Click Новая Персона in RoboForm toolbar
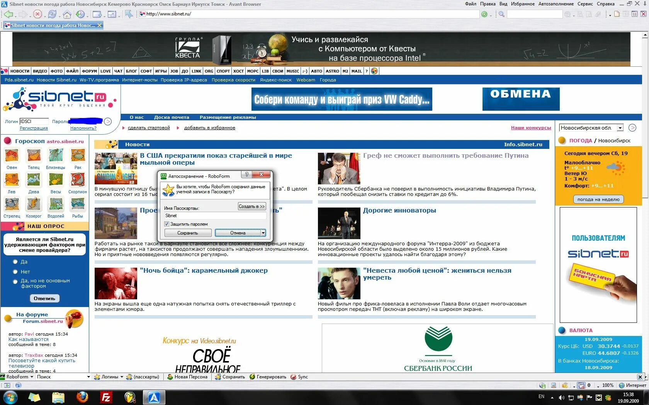The image size is (649, 405). click(x=187, y=377)
